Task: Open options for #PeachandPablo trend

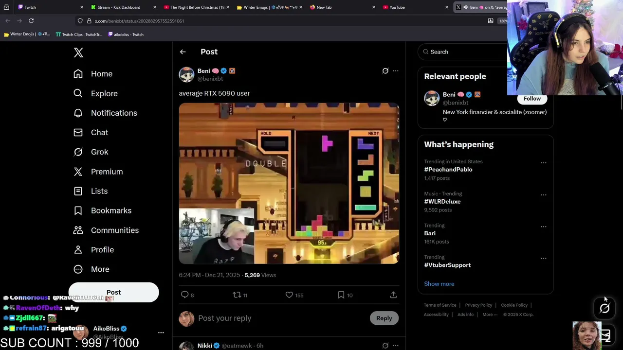Action: pyautogui.click(x=543, y=163)
